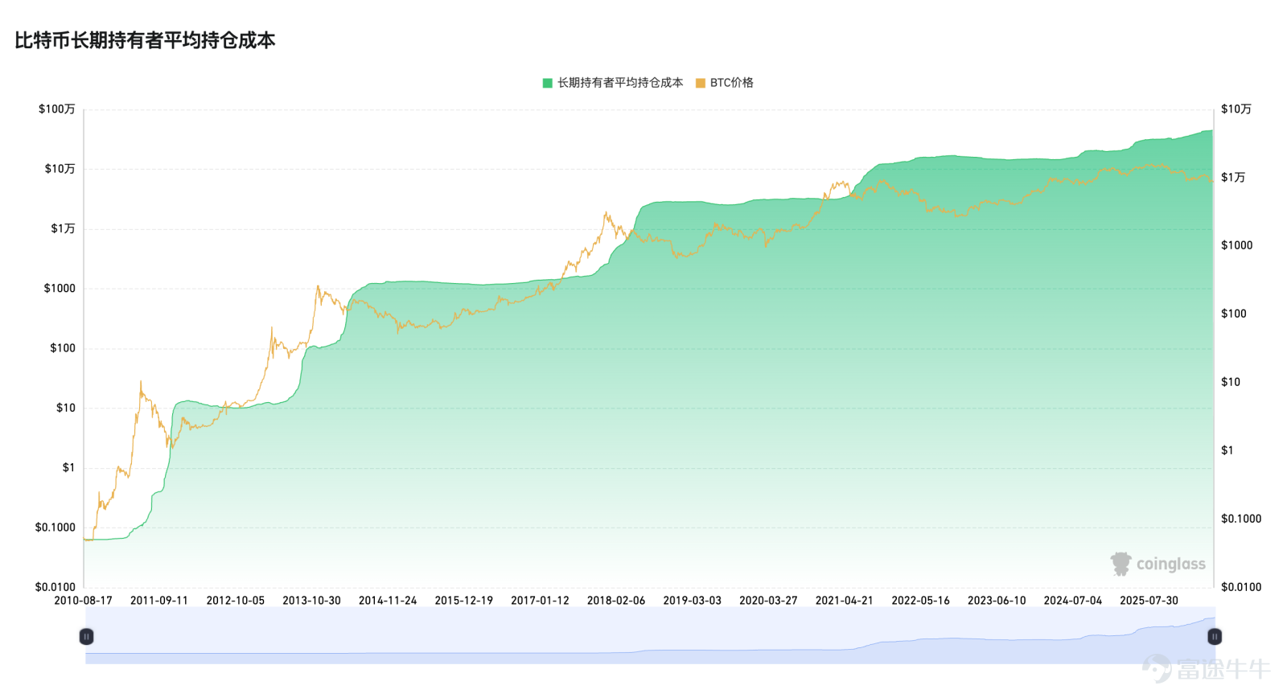The height and width of the screenshot is (698, 1287).
Task: Click the range selector overview area
Action: [650, 636]
